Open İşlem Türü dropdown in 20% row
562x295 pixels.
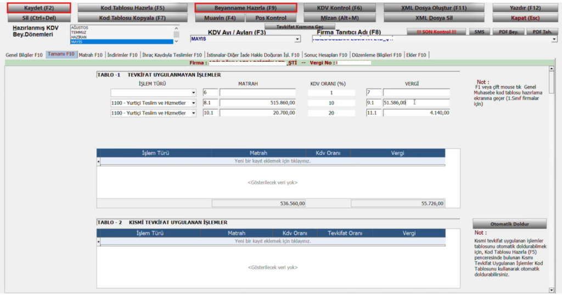click(194, 113)
